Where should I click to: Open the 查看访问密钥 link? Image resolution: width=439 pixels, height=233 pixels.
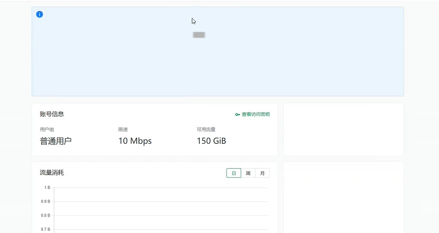coord(255,115)
